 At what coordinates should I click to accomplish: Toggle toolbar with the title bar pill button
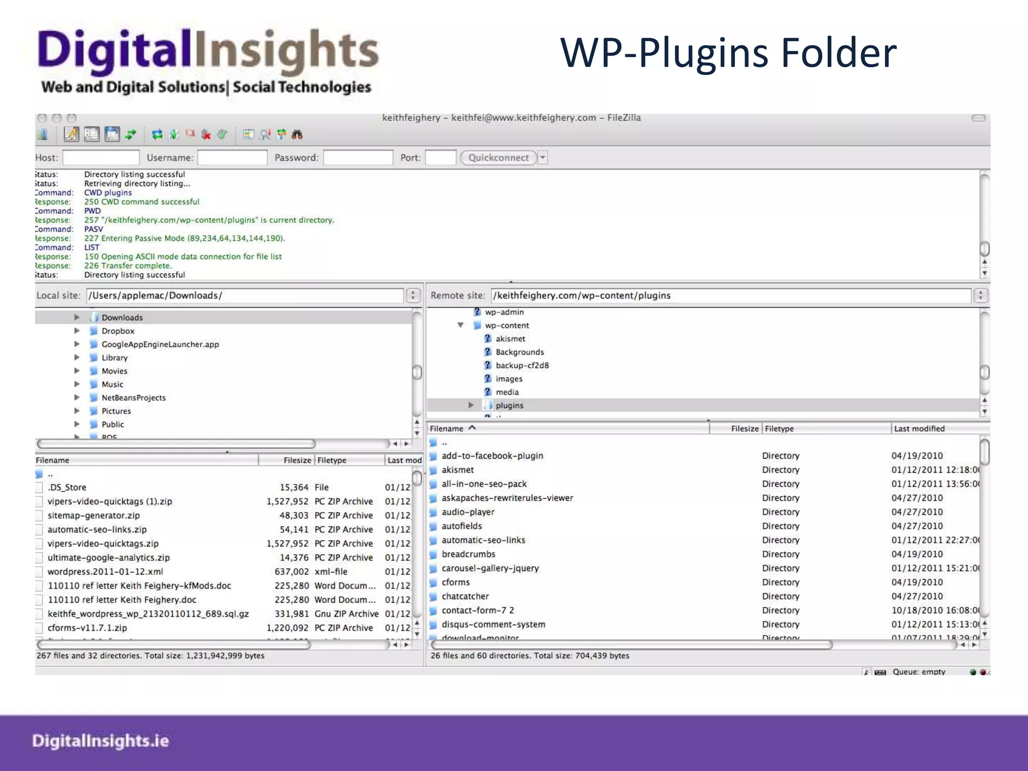point(978,118)
